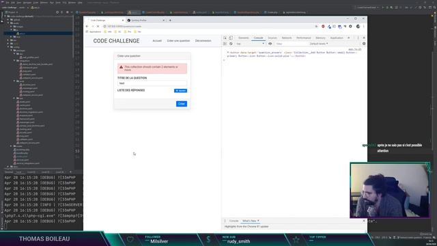Switch to the Console DevTools tab
Image resolution: width=437 pixels, height=246 pixels.
258,38
